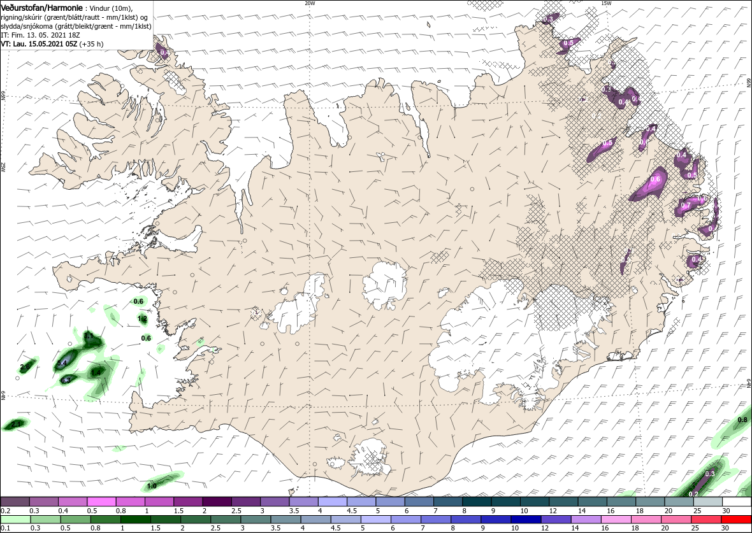Select the slate blue 6 swatch in the upper legend row
The width and height of the screenshot is (752, 533).
coord(419,502)
